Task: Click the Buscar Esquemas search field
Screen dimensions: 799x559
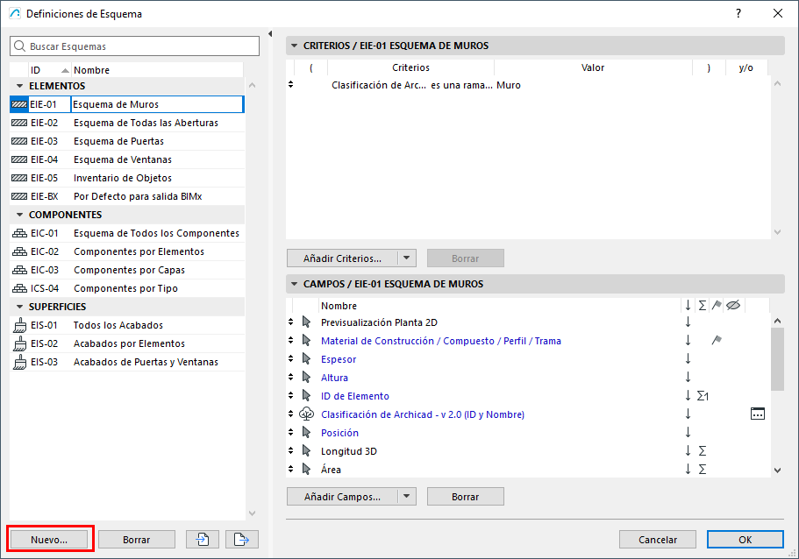Action: (134, 46)
